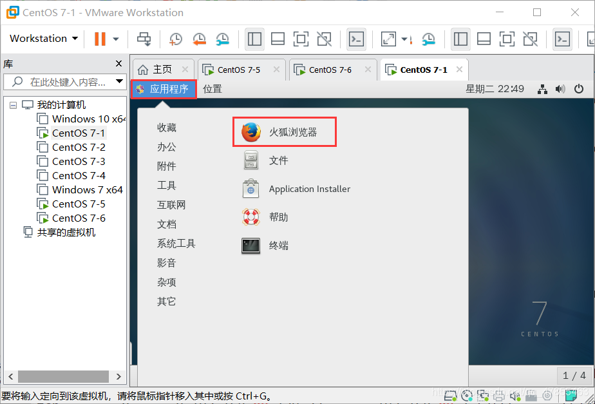Click the stretch guest diagonal-arrows icon
Viewport: 595px width, 404px height.
(388, 39)
